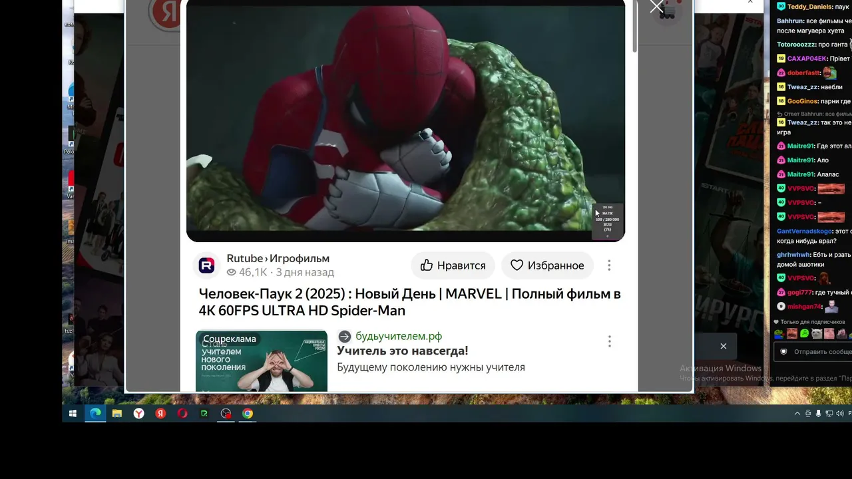Open network settings in the system tray
Screen dimensions: 852x479
coord(828,414)
